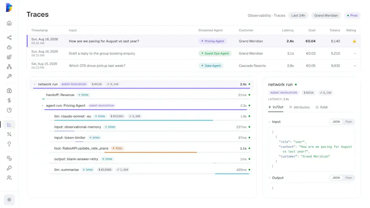Click the AGENT INVOCATION badge in detail panel

(x=284, y=93)
